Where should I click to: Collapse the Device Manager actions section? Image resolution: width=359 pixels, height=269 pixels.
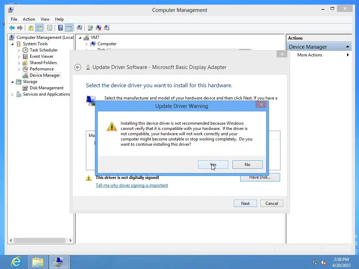(347, 47)
